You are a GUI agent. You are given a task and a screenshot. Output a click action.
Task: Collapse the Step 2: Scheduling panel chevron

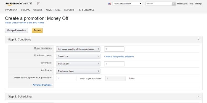coord(198,97)
